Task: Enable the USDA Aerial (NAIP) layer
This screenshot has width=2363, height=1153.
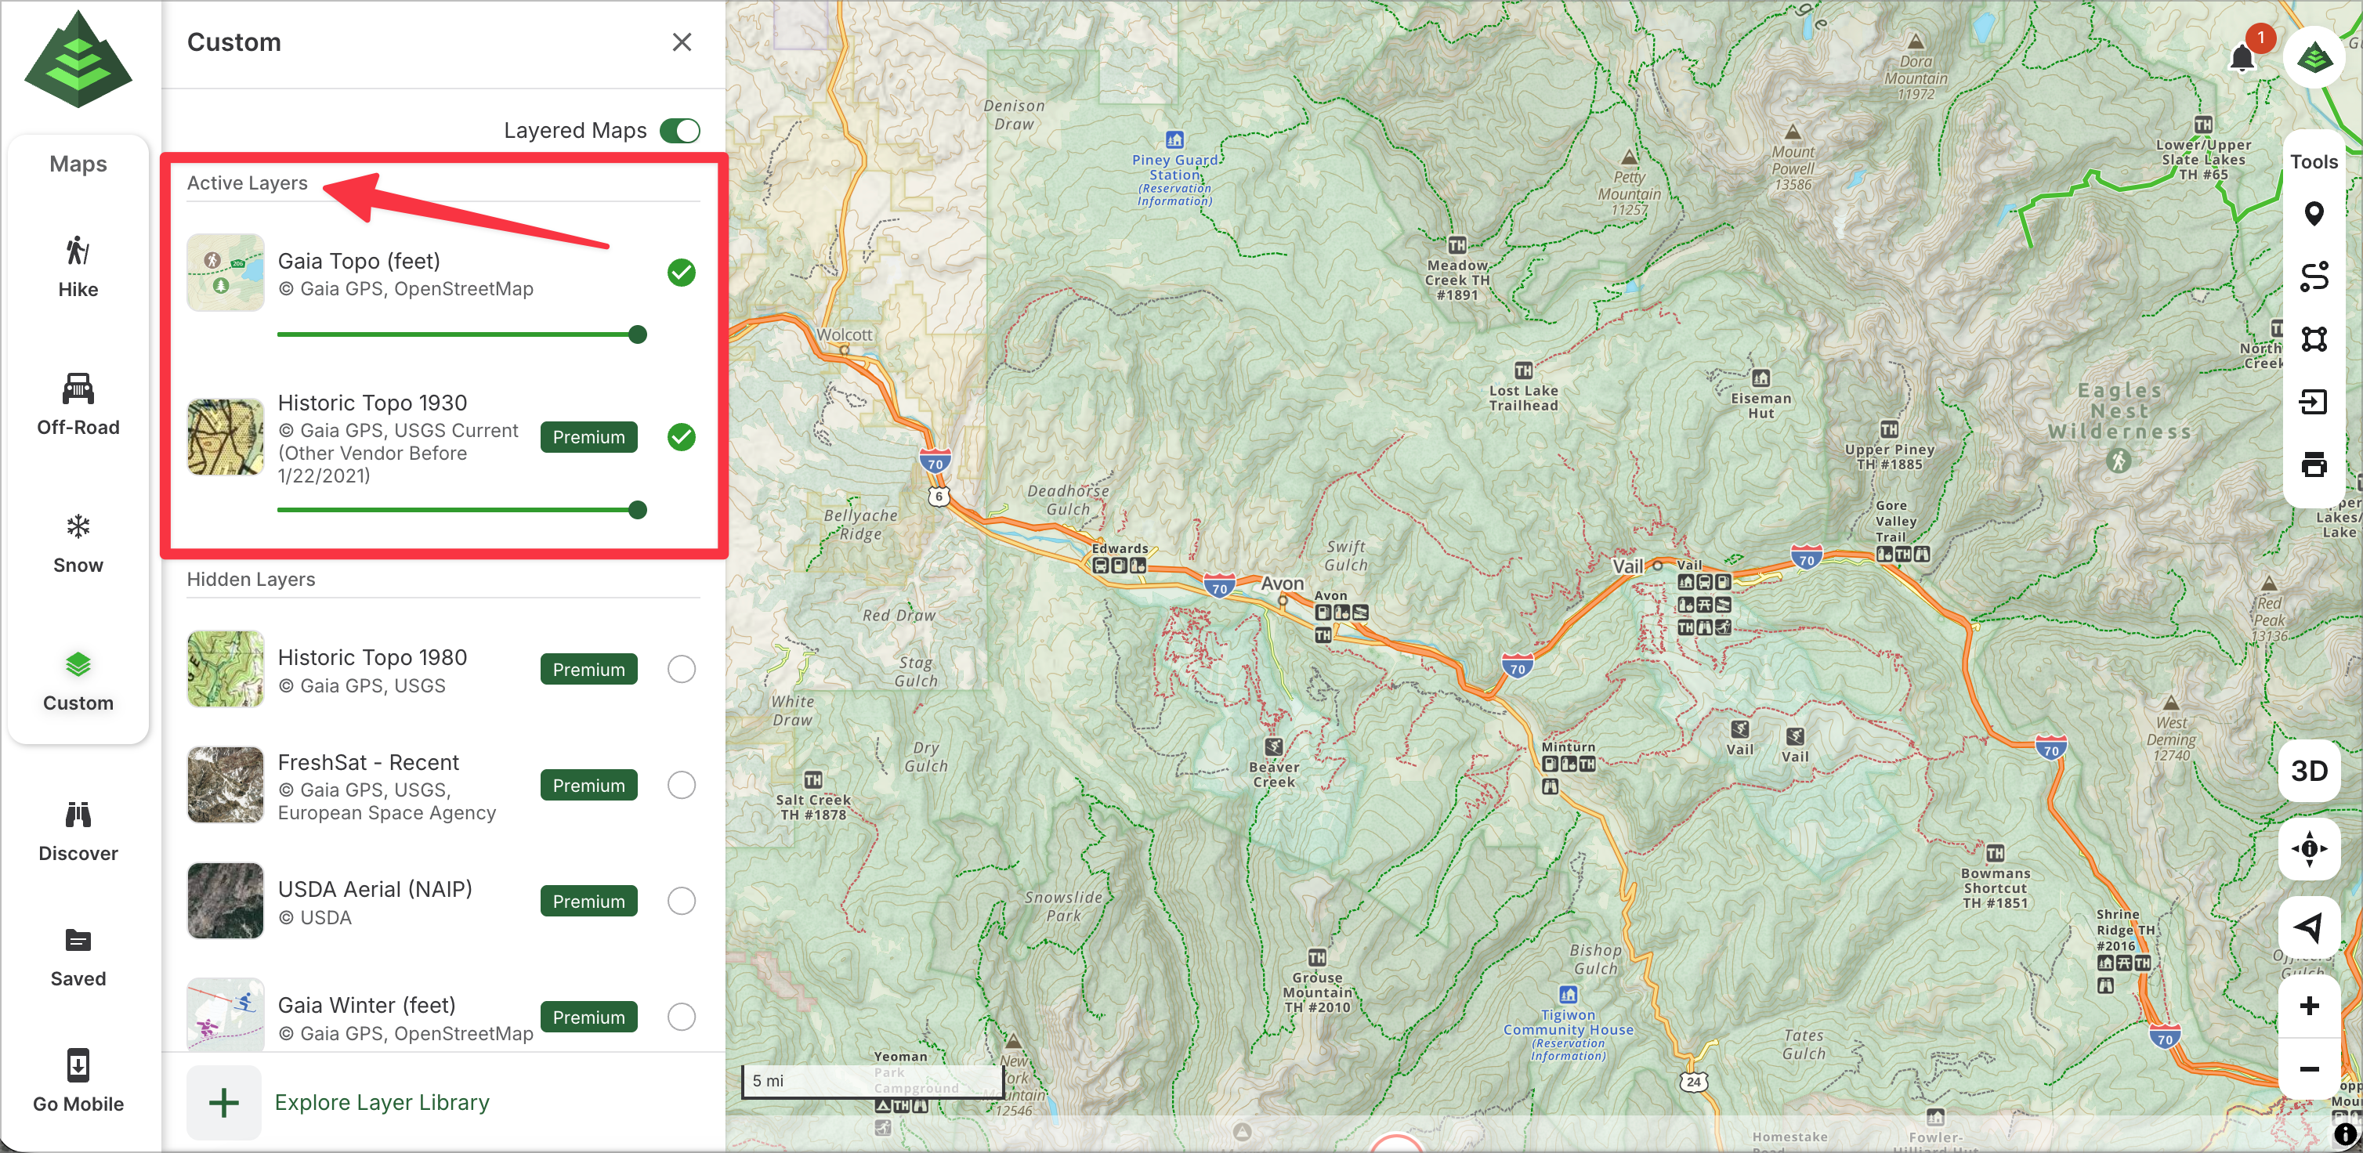Action: coord(681,901)
